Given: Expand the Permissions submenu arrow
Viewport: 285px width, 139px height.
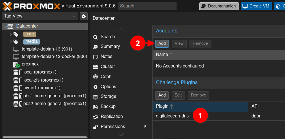Looking at the screenshot, I should (x=145, y=126).
